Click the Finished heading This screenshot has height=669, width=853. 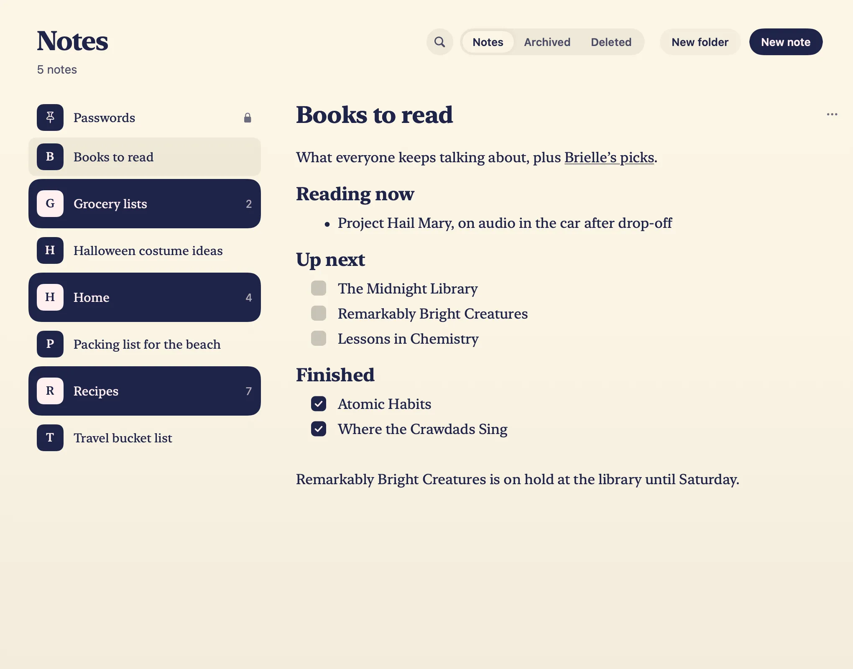coord(335,375)
